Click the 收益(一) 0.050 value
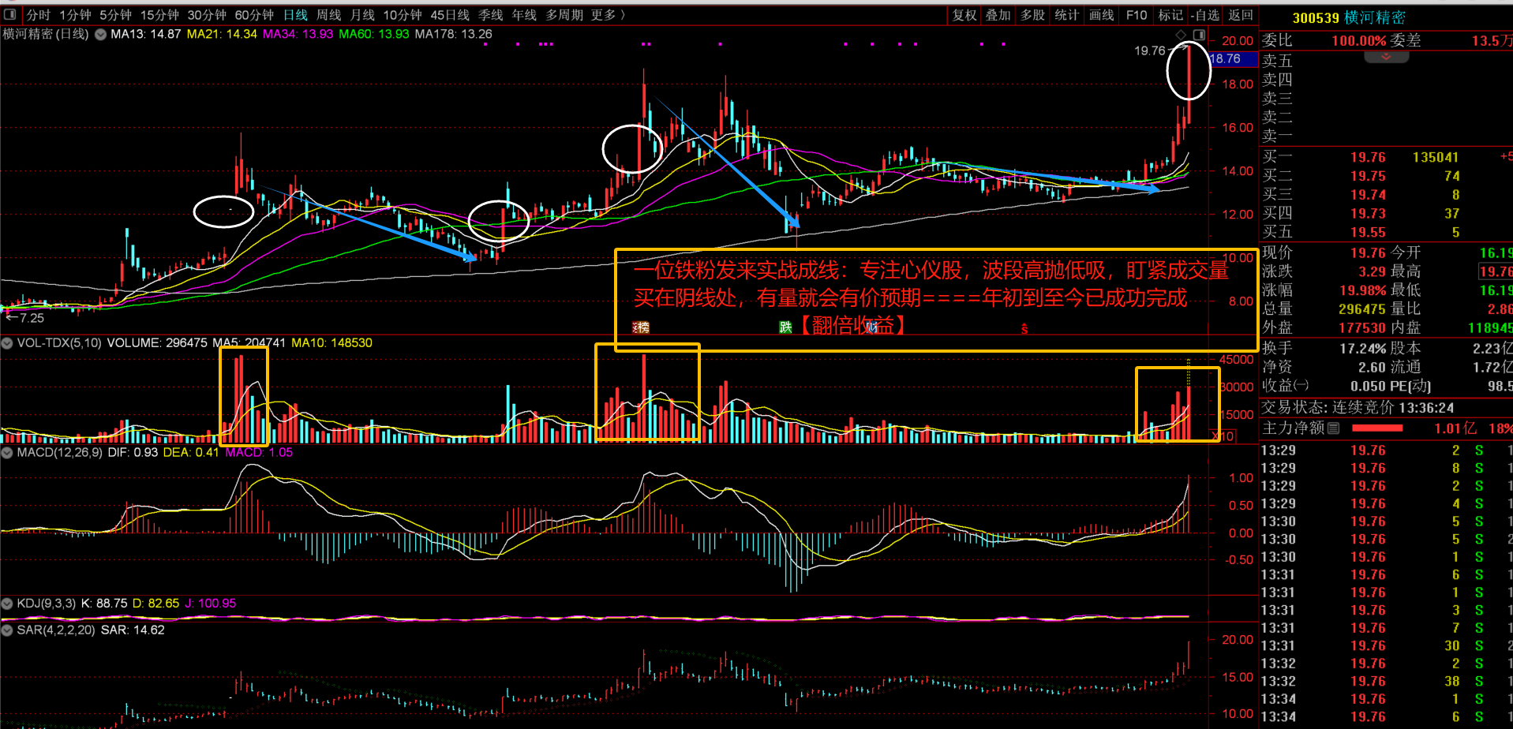 (1368, 386)
